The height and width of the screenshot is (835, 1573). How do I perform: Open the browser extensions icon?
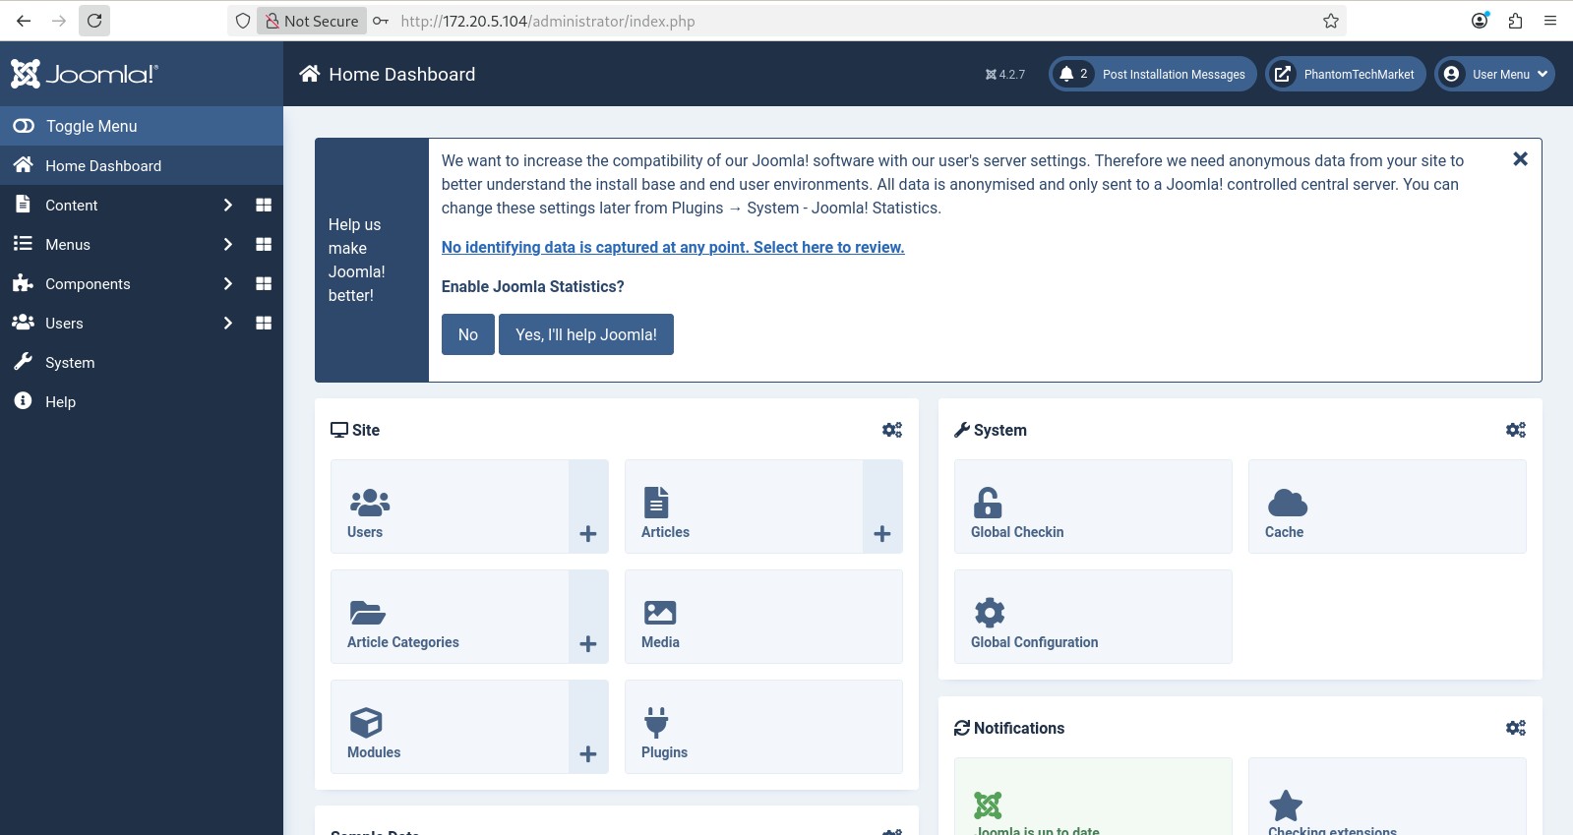[x=1515, y=21]
